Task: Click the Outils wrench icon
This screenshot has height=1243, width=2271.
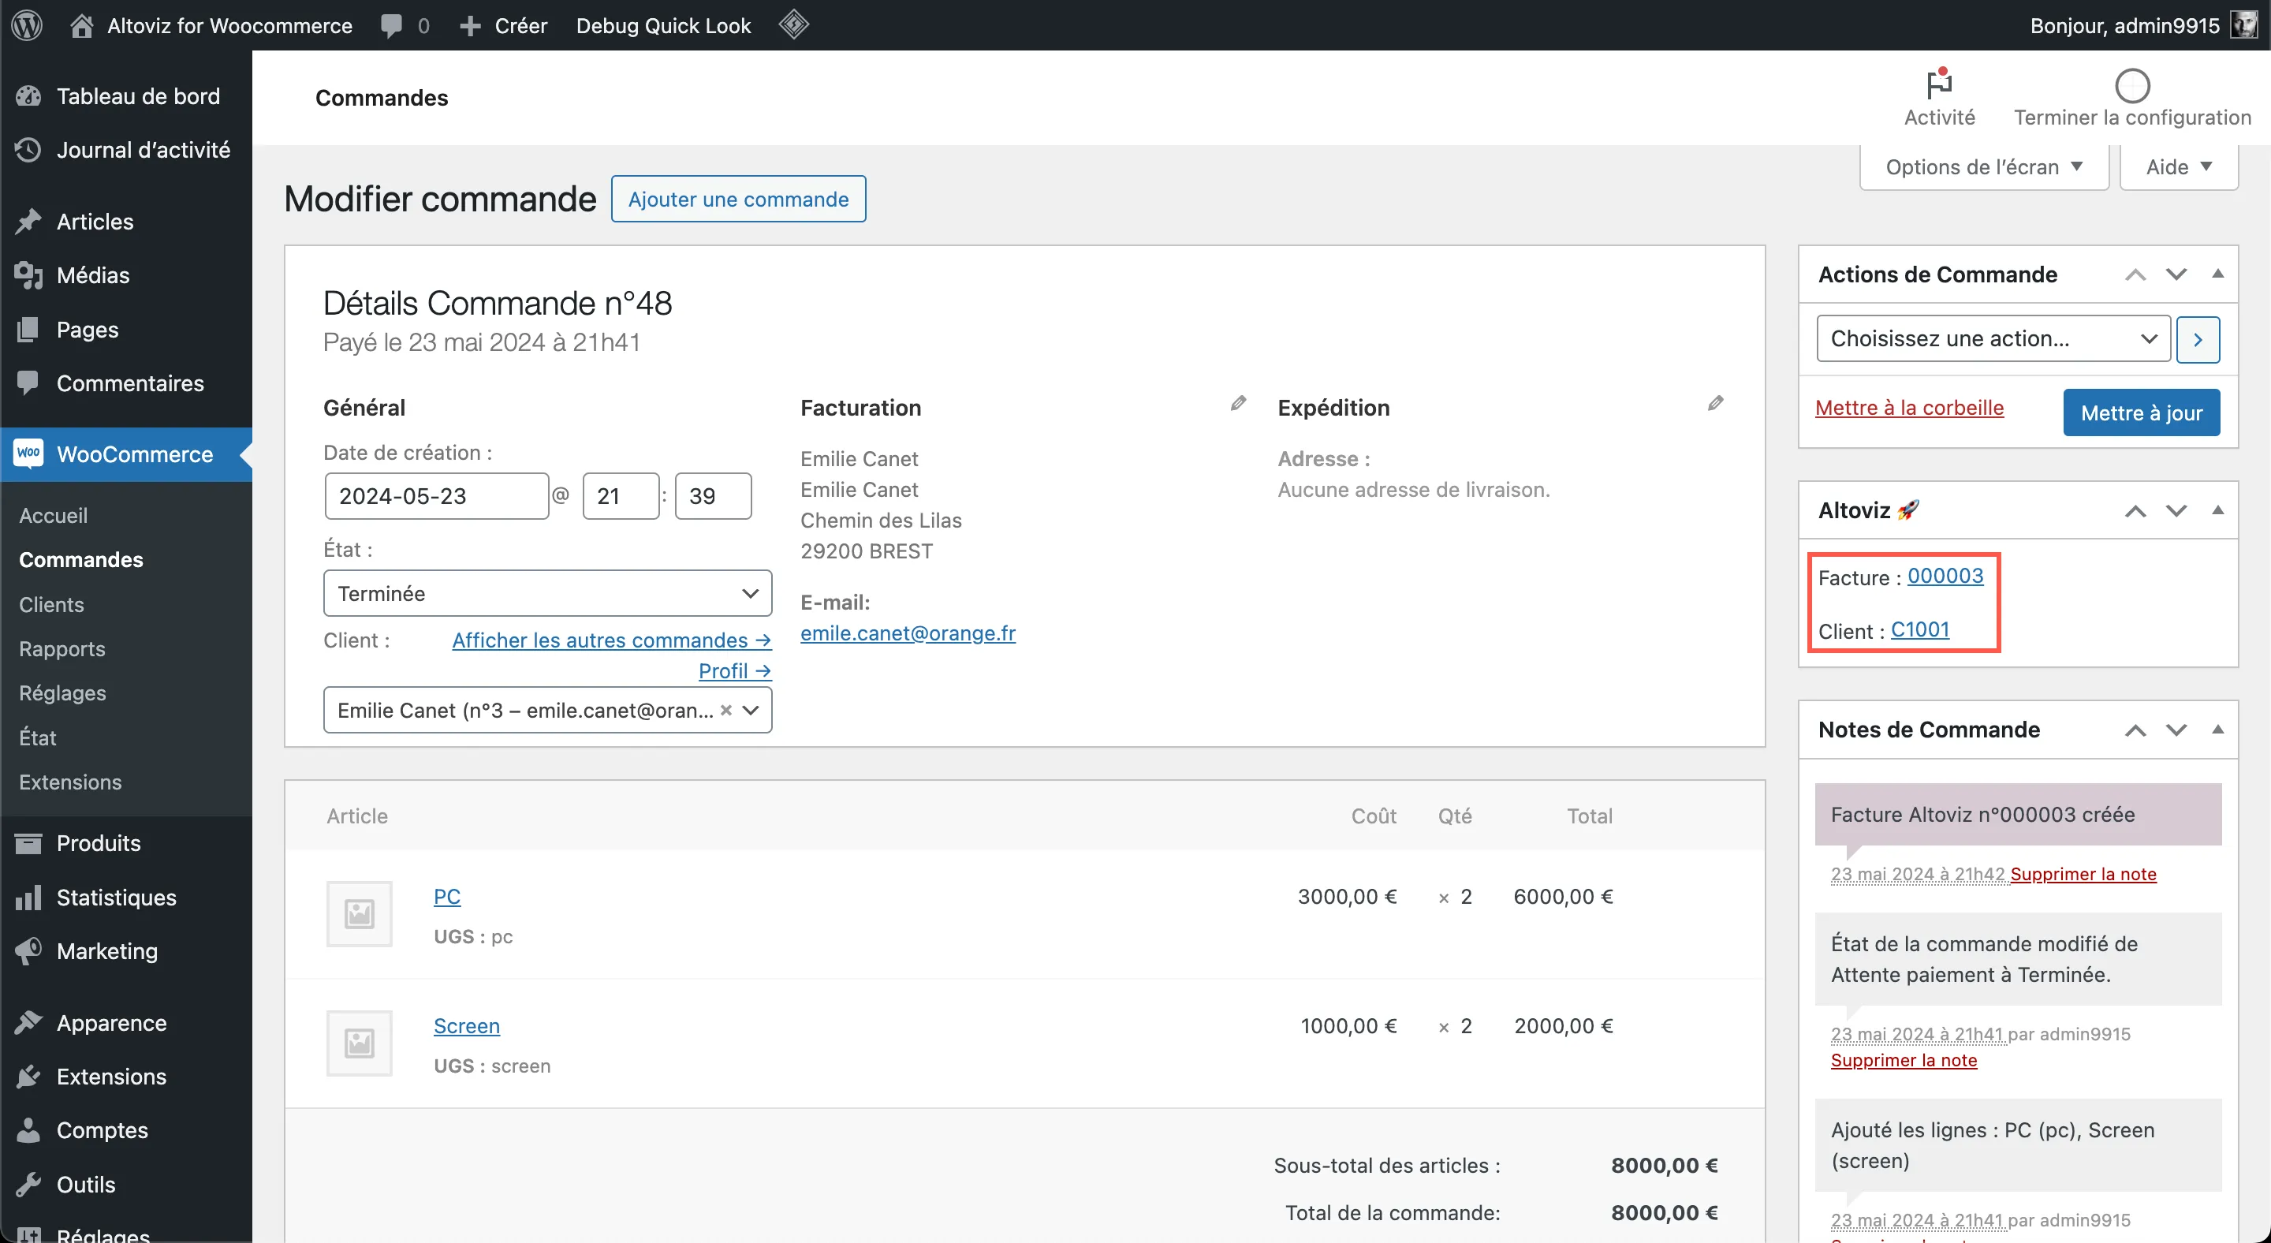Action: [x=28, y=1184]
